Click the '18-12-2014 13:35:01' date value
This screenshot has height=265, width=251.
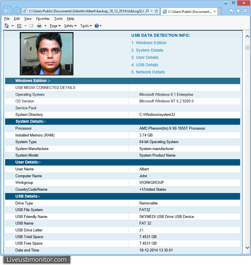[x=156, y=250]
